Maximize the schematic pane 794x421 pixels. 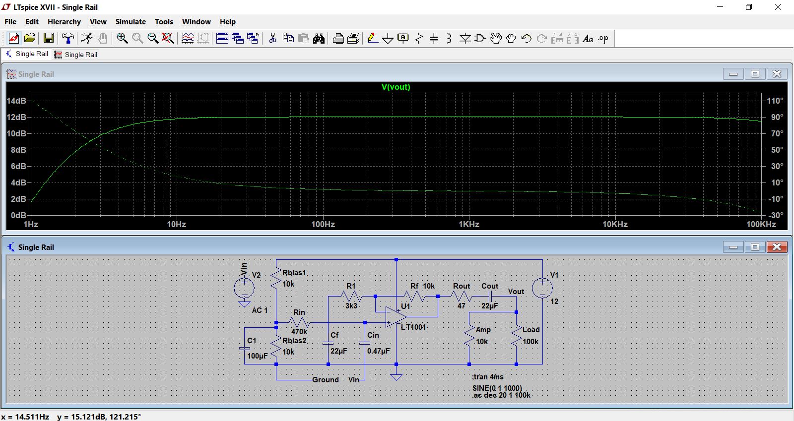point(755,247)
